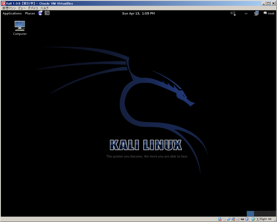
Task: Click the 'Right Alt' host key label
Action: pyautogui.click(x=266, y=219)
